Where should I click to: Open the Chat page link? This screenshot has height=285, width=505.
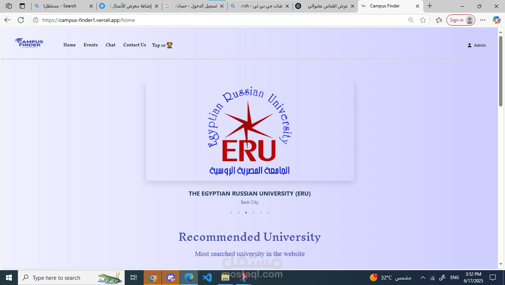tap(111, 45)
